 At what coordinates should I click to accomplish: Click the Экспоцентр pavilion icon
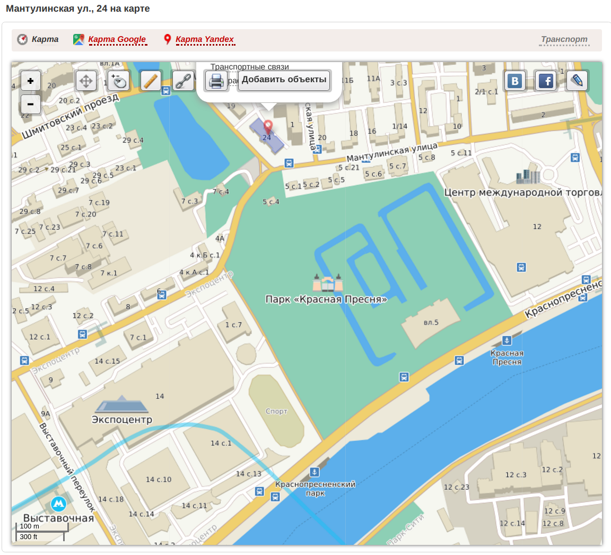[x=122, y=404]
